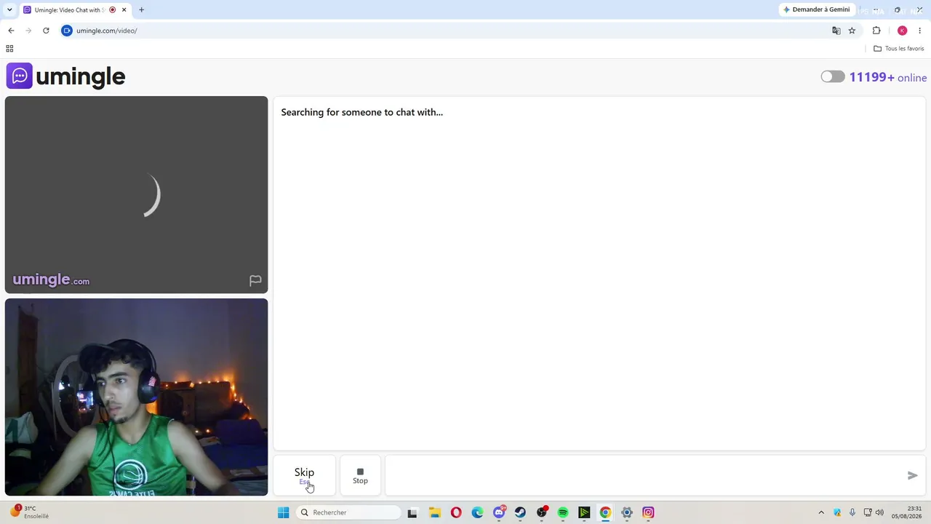Open the volume speaker tray icon
Image resolution: width=931 pixels, height=524 pixels.
pos(880,512)
